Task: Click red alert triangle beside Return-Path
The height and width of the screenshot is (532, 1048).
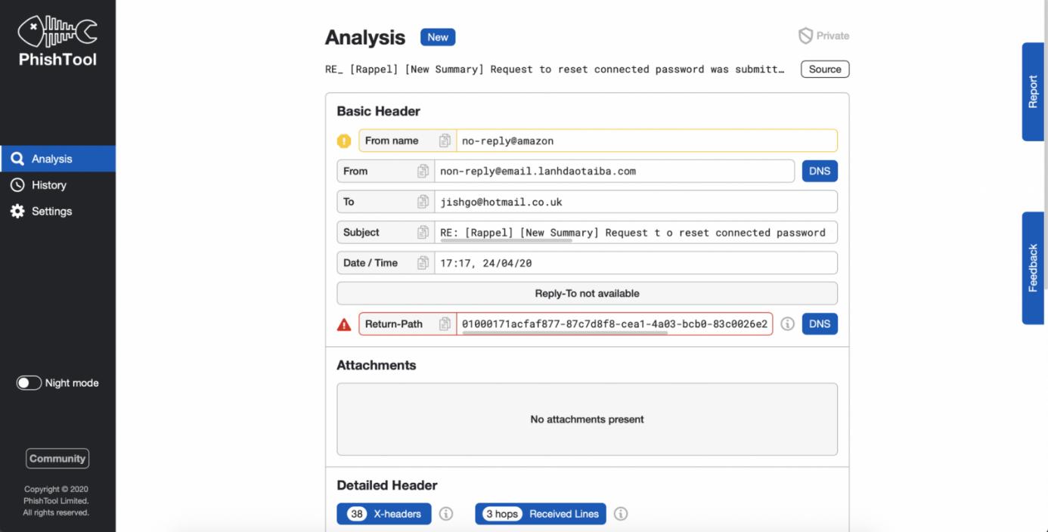Action: [344, 324]
